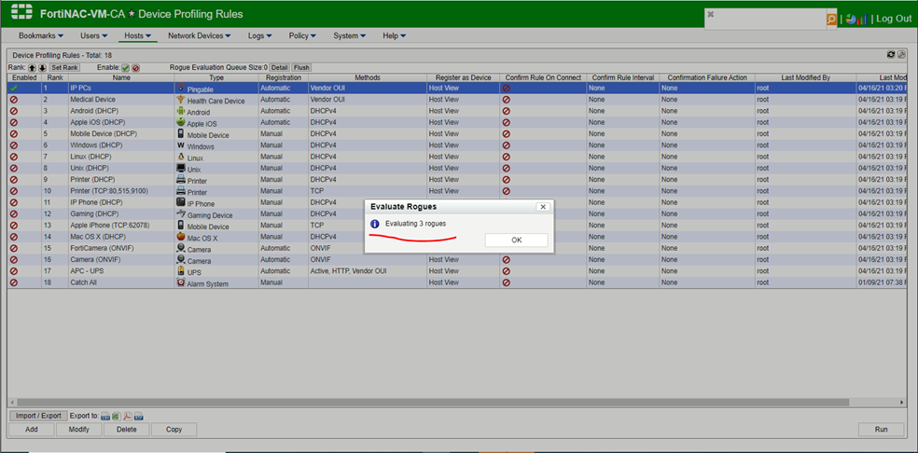918x453 pixels.
Task: Click the refresh icon in panel header
Action: 890,56
